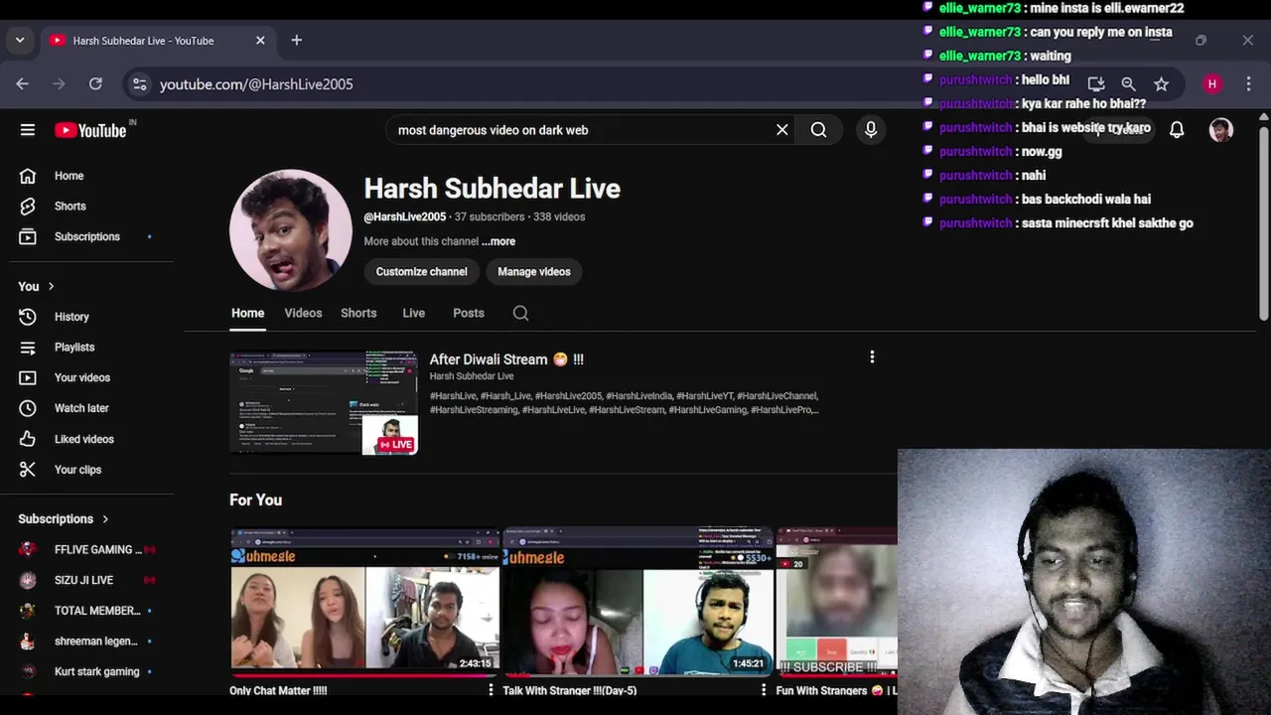Screen dimensions: 1271x715
Task: Open Subscriptions in sidebar
Action: (x=86, y=236)
